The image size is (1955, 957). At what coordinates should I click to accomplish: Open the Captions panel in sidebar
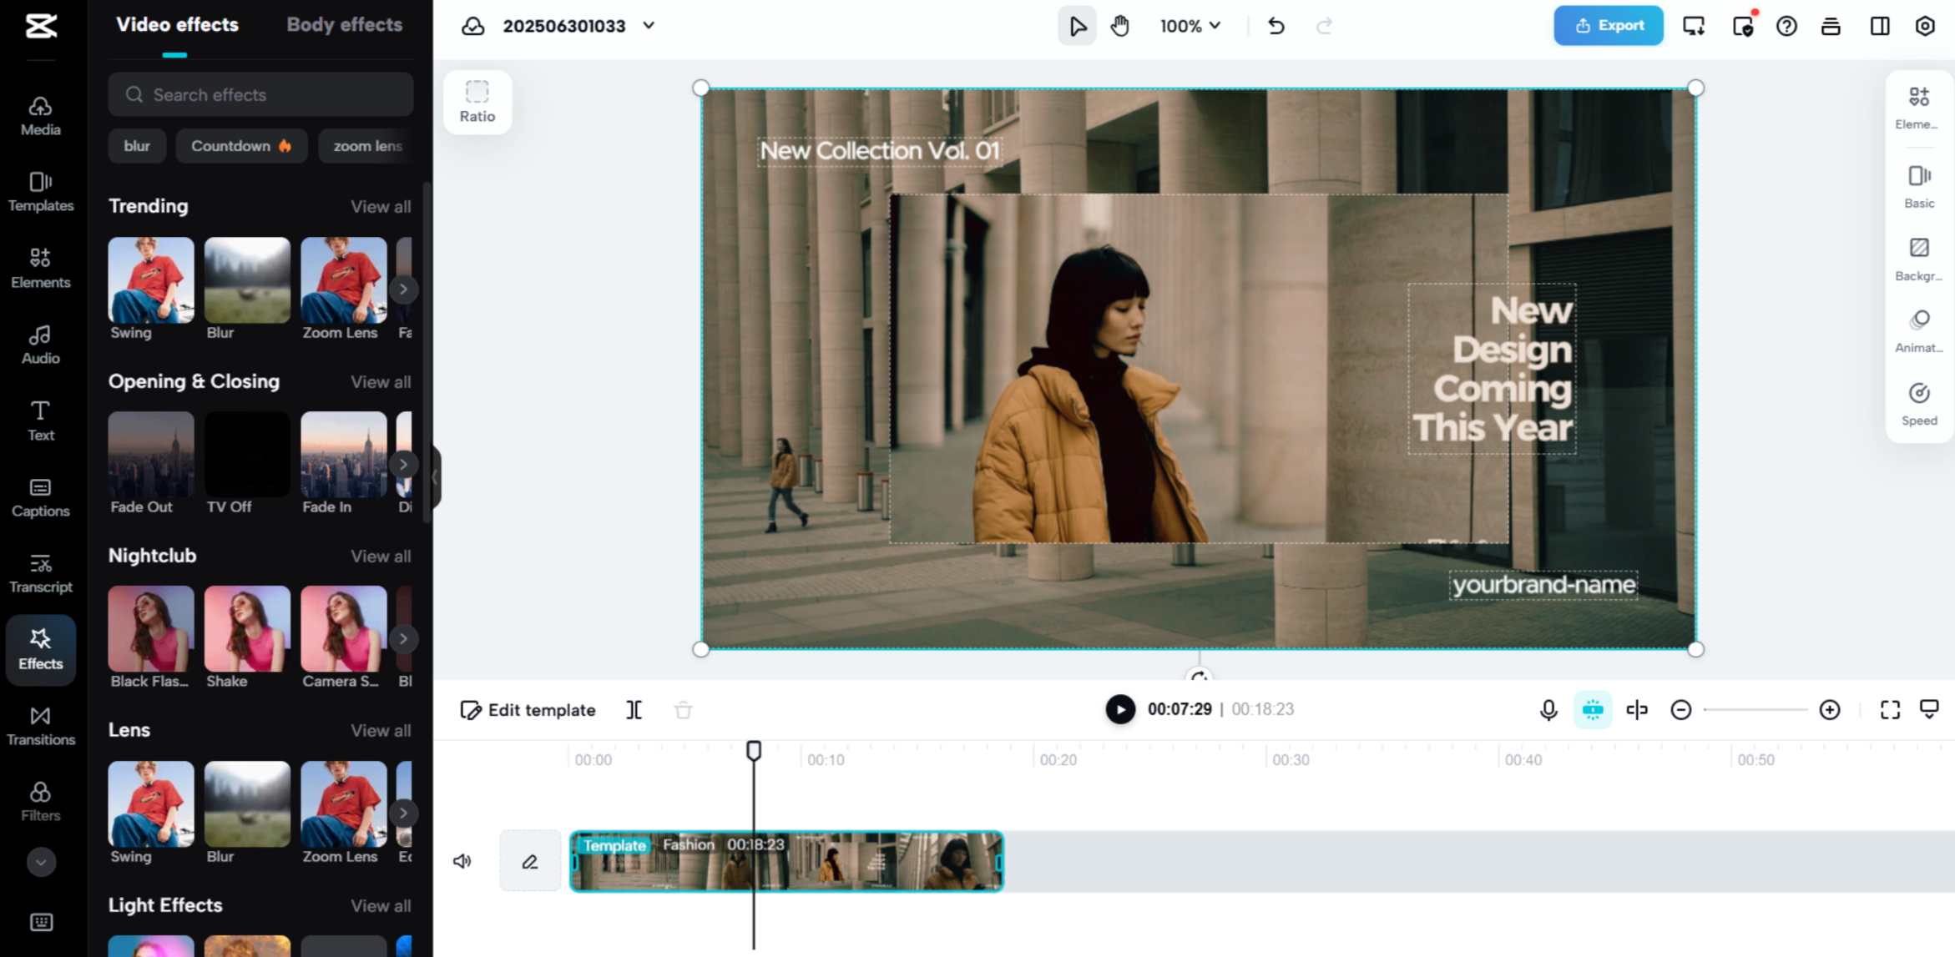[x=40, y=497]
